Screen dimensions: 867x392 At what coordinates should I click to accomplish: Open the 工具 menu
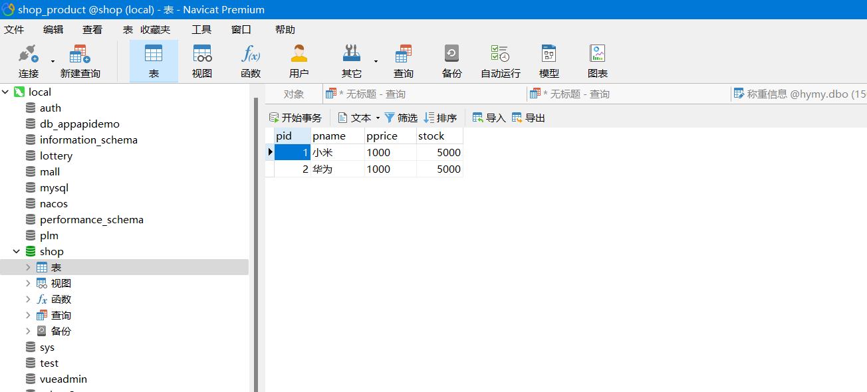(x=201, y=29)
